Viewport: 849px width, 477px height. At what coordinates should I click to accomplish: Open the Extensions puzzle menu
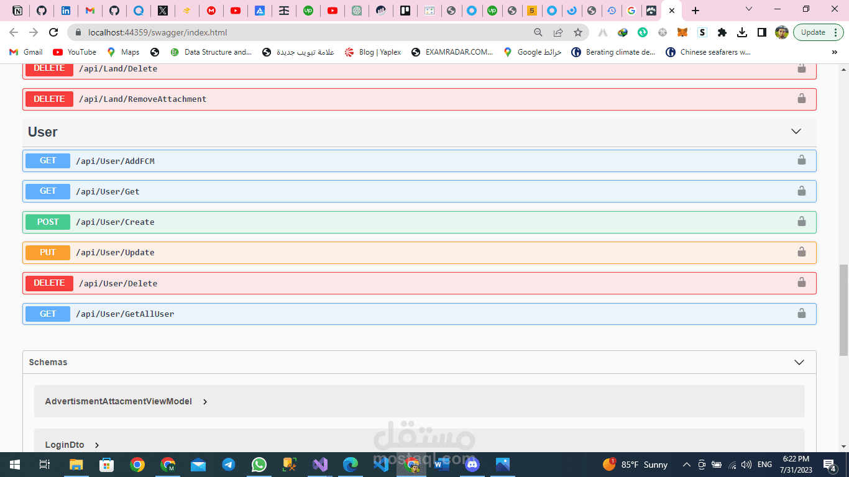(722, 32)
